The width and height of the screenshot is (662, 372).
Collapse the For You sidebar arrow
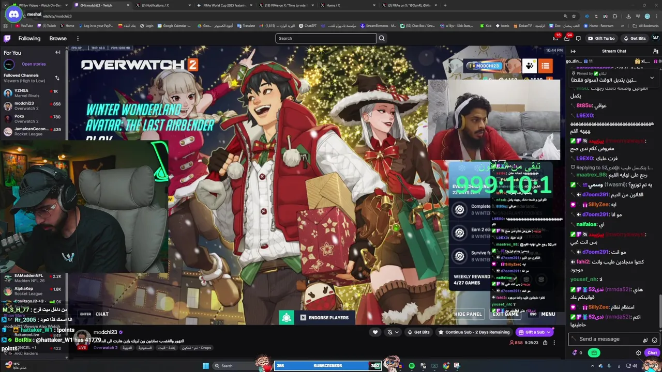(x=58, y=52)
